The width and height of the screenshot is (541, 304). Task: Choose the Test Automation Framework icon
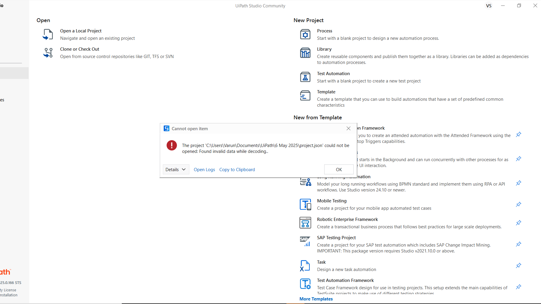(305, 284)
